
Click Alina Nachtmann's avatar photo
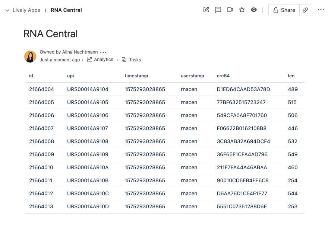coord(30,56)
